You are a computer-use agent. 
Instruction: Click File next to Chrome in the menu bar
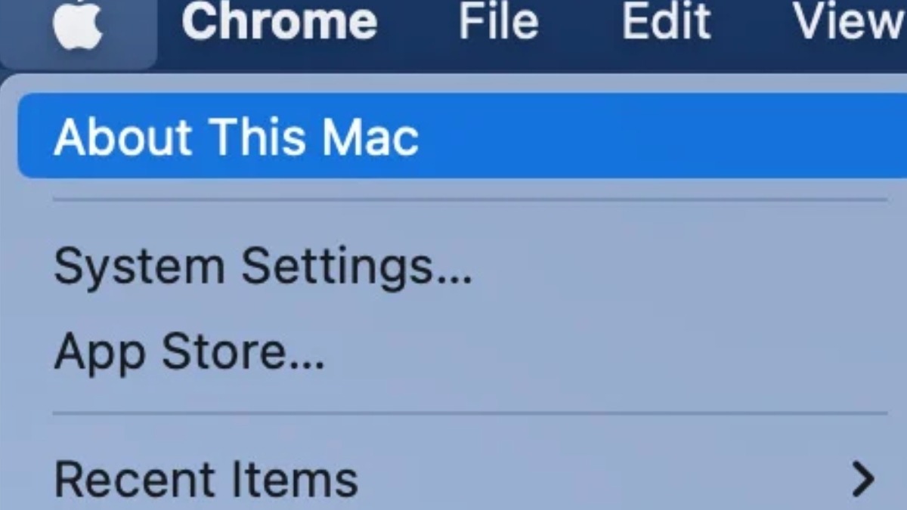[x=498, y=21]
